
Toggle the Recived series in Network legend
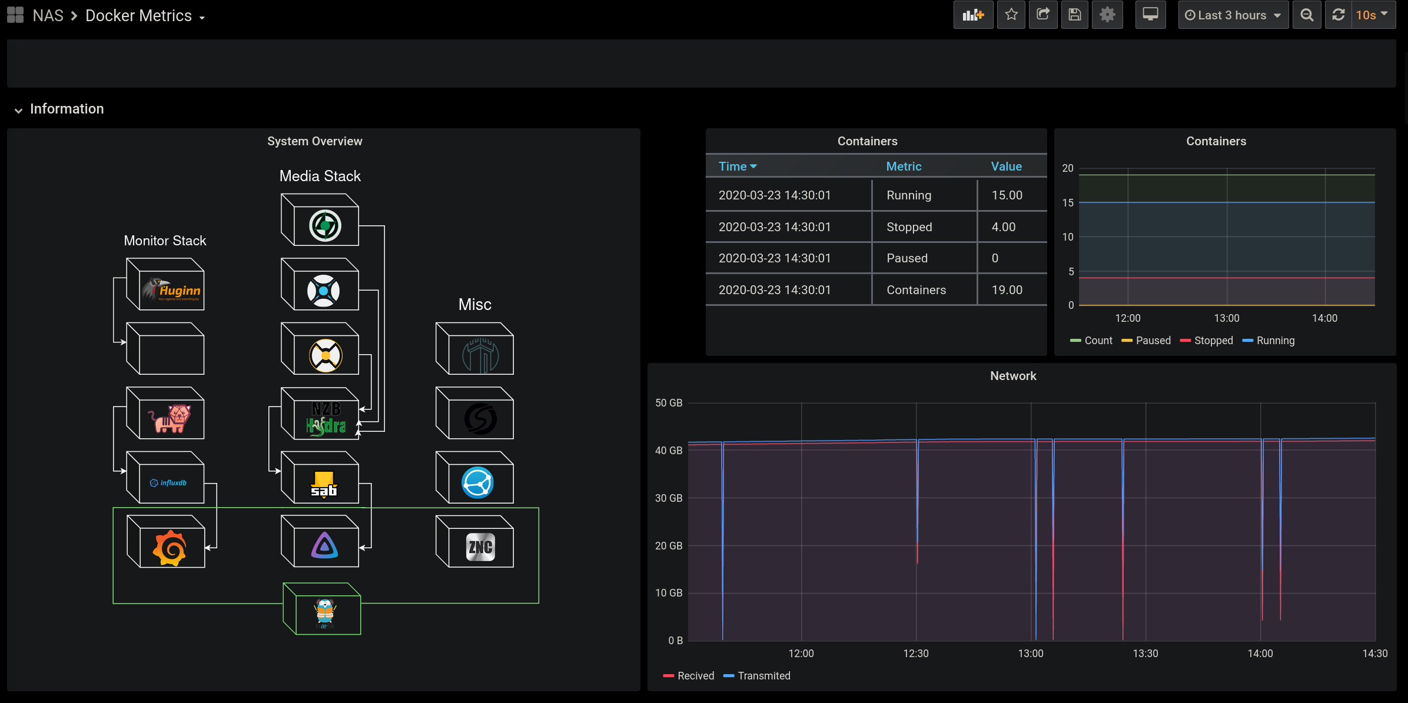click(x=696, y=676)
